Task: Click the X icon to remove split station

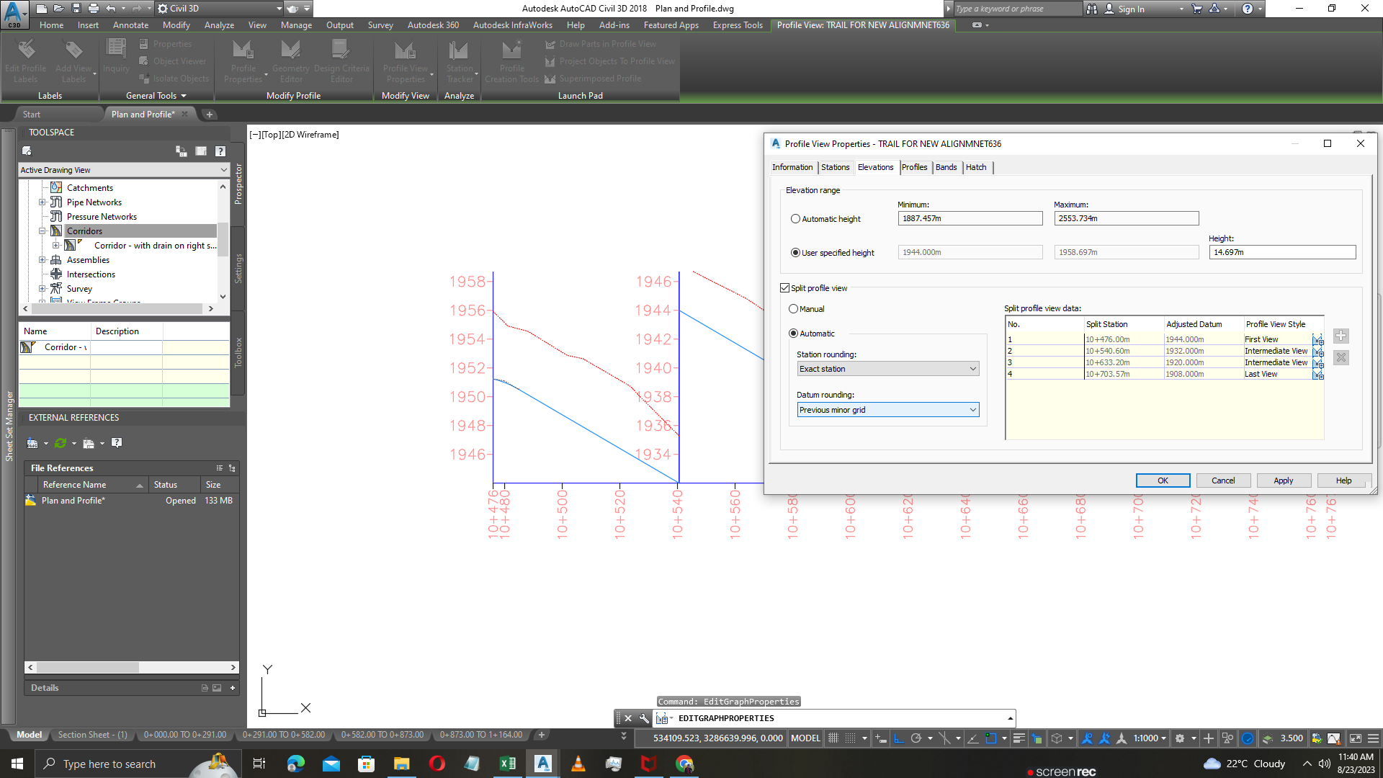Action: tap(1341, 358)
